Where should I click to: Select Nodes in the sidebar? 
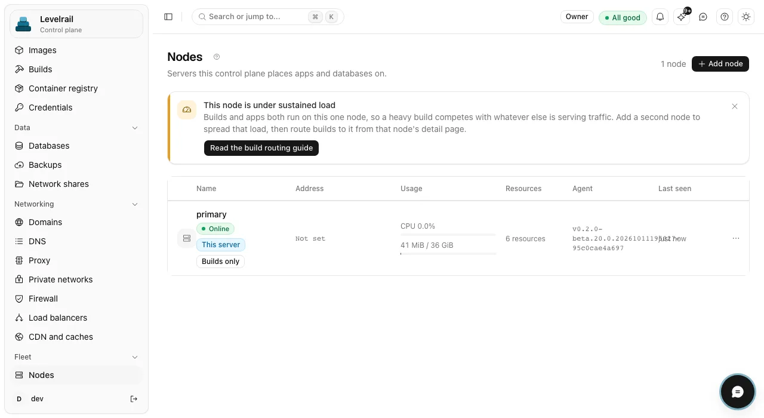(x=76, y=375)
